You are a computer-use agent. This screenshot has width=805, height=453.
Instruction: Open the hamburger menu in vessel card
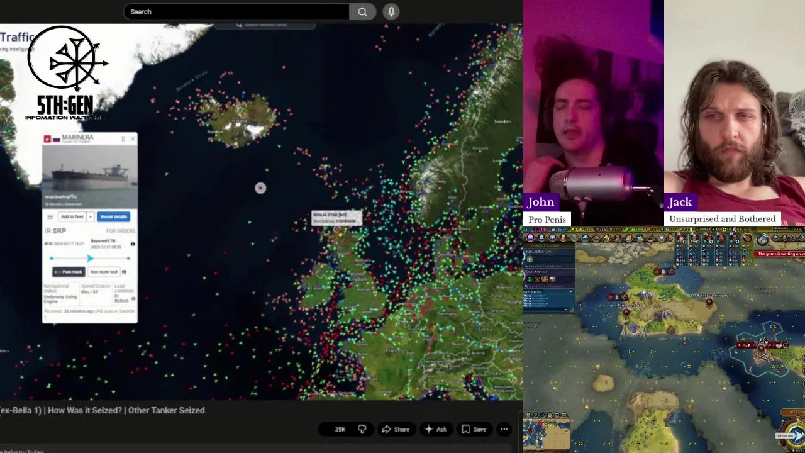click(50, 216)
